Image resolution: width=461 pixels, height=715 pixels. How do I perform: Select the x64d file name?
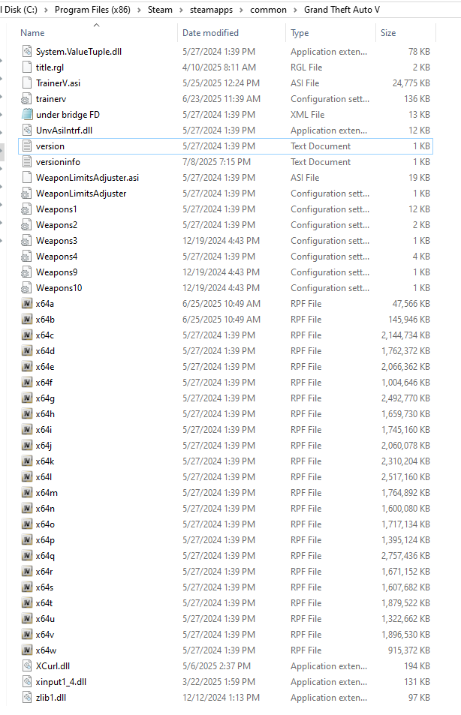[45, 351]
